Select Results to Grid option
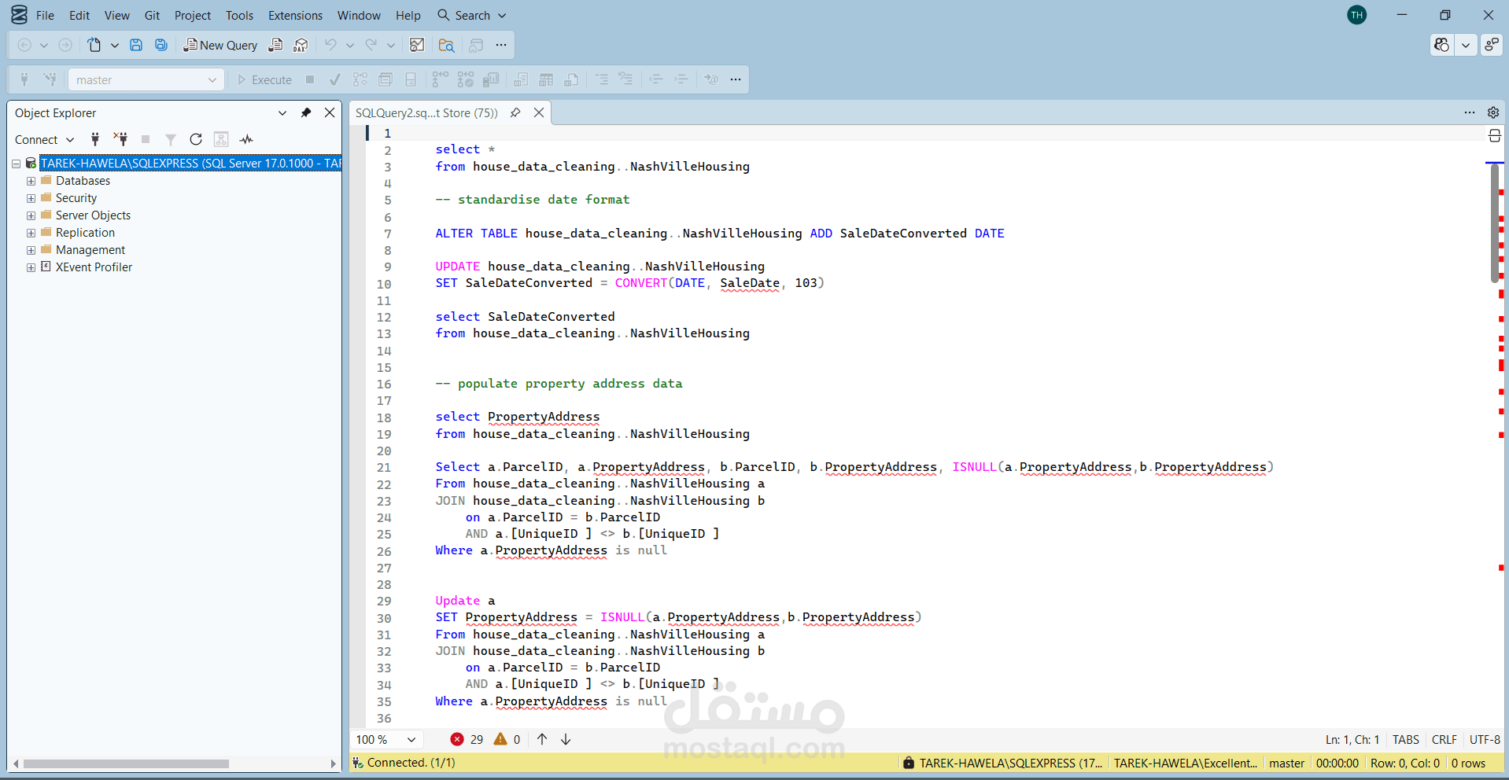Viewport: 1509px width, 780px height. [546, 79]
